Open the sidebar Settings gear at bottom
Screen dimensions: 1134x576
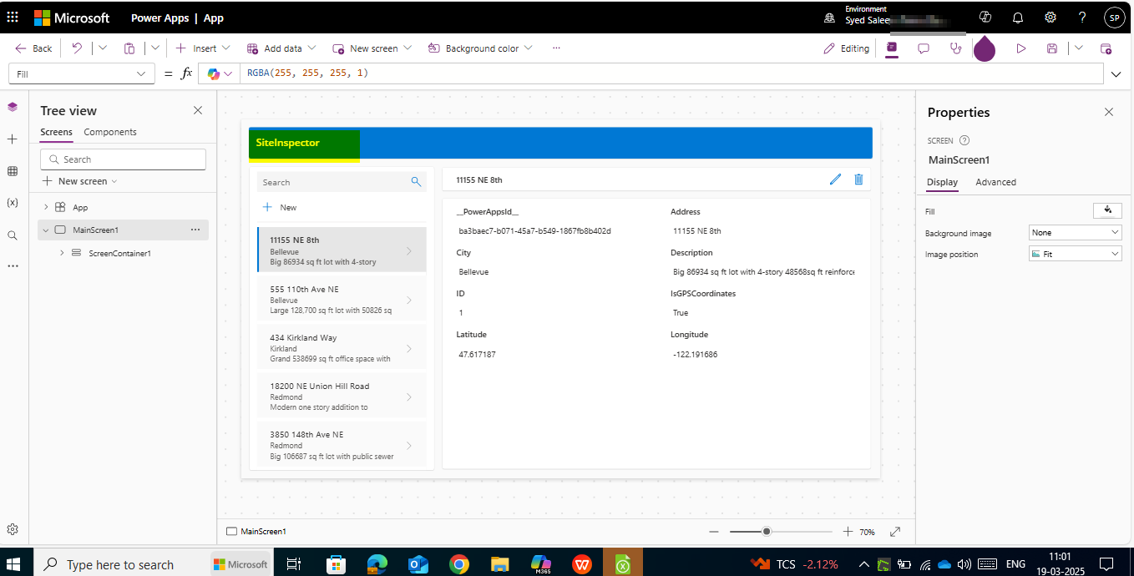click(x=13, y=529)
